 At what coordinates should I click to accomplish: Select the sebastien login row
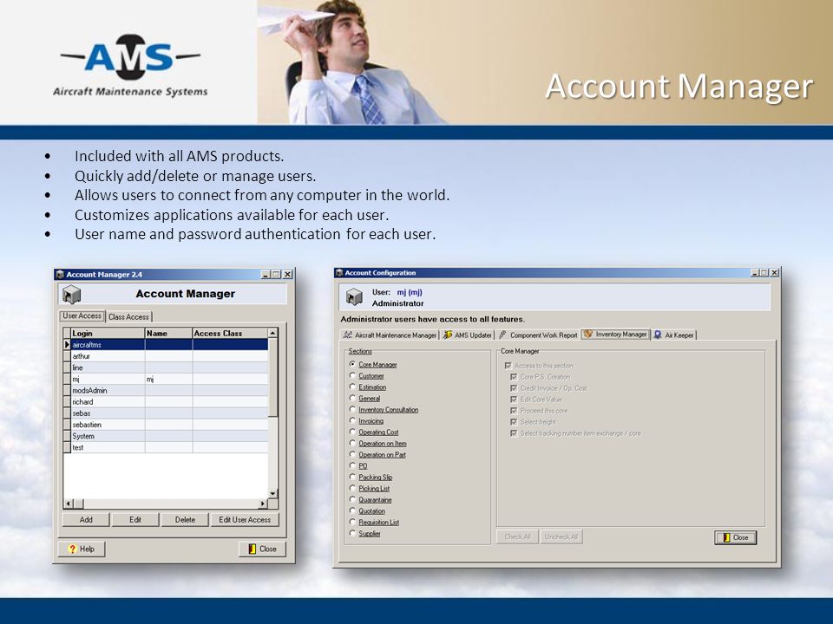169,425
